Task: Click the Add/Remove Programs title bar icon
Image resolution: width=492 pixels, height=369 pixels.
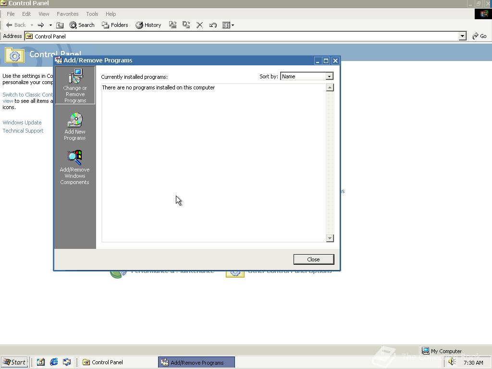Action: click(59, 60)
